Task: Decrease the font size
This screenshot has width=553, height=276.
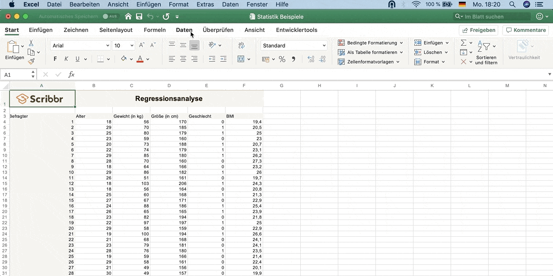Action: pyautogui.click(x=153, y=45)
